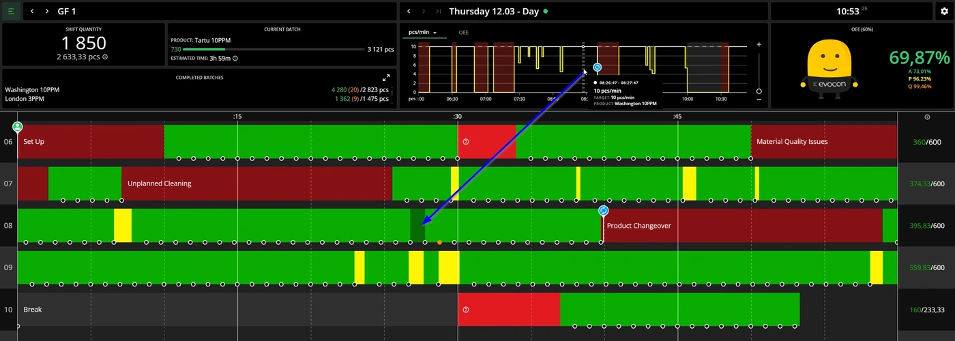Click hourly total 360/600

click(x=928, y=142)
